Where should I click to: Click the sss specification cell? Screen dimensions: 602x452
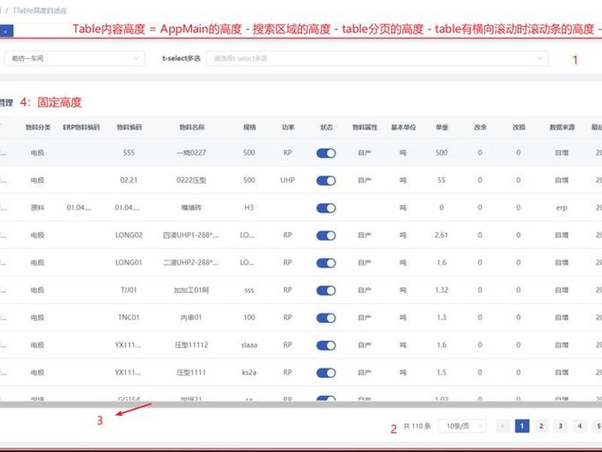249,290
